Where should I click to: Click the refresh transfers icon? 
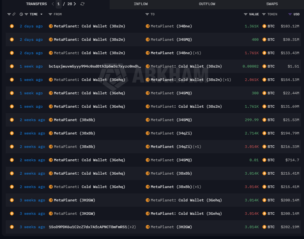coord(82,4)
